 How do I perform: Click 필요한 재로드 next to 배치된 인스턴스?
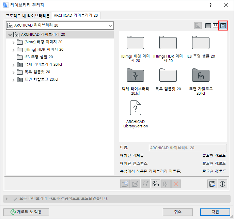point(214,163)
